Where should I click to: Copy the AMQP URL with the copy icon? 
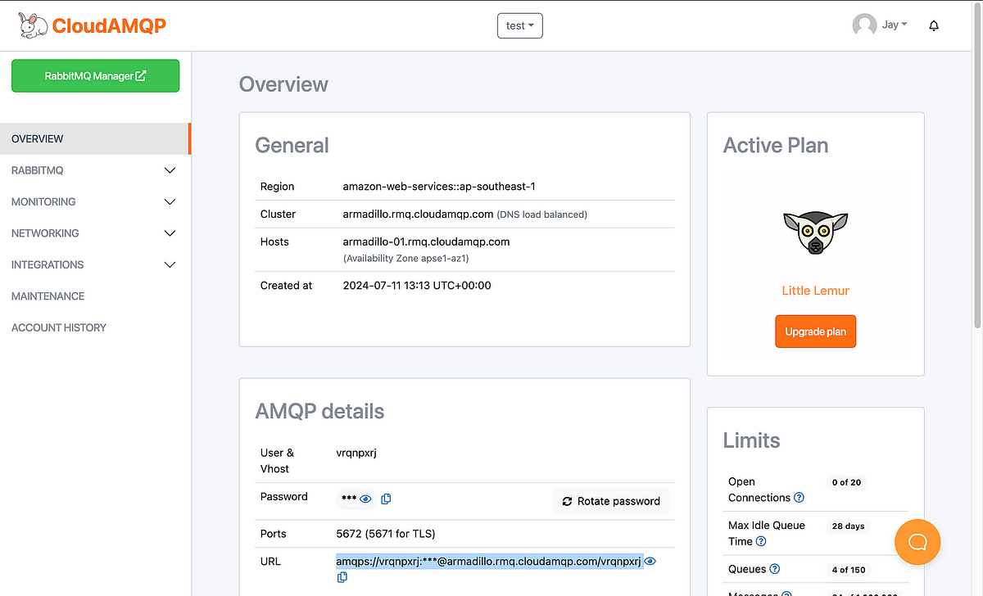342,576
